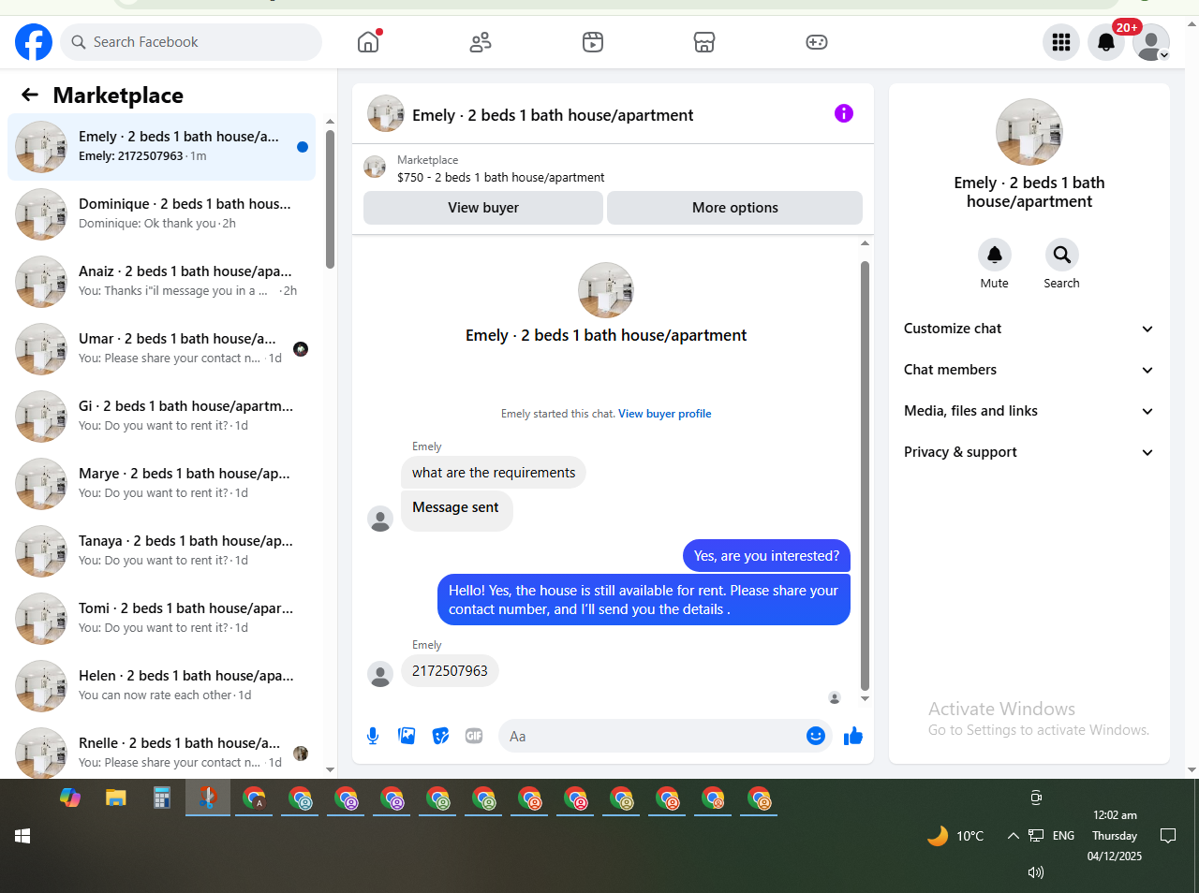Click the 'what are the requirements' message
The width and height of the screenshot is (1199, 893).
[x=494, y=473]
